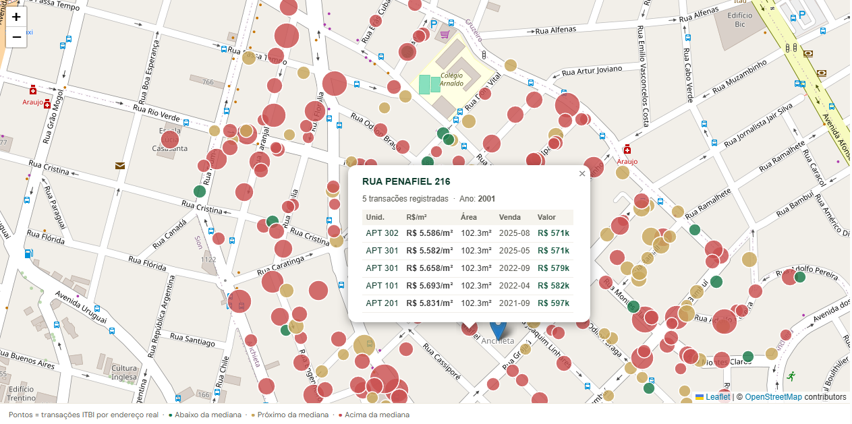Open the OpenStreetMap contributors link
Viewport: 852px width, 424px height.
point(774,397)
